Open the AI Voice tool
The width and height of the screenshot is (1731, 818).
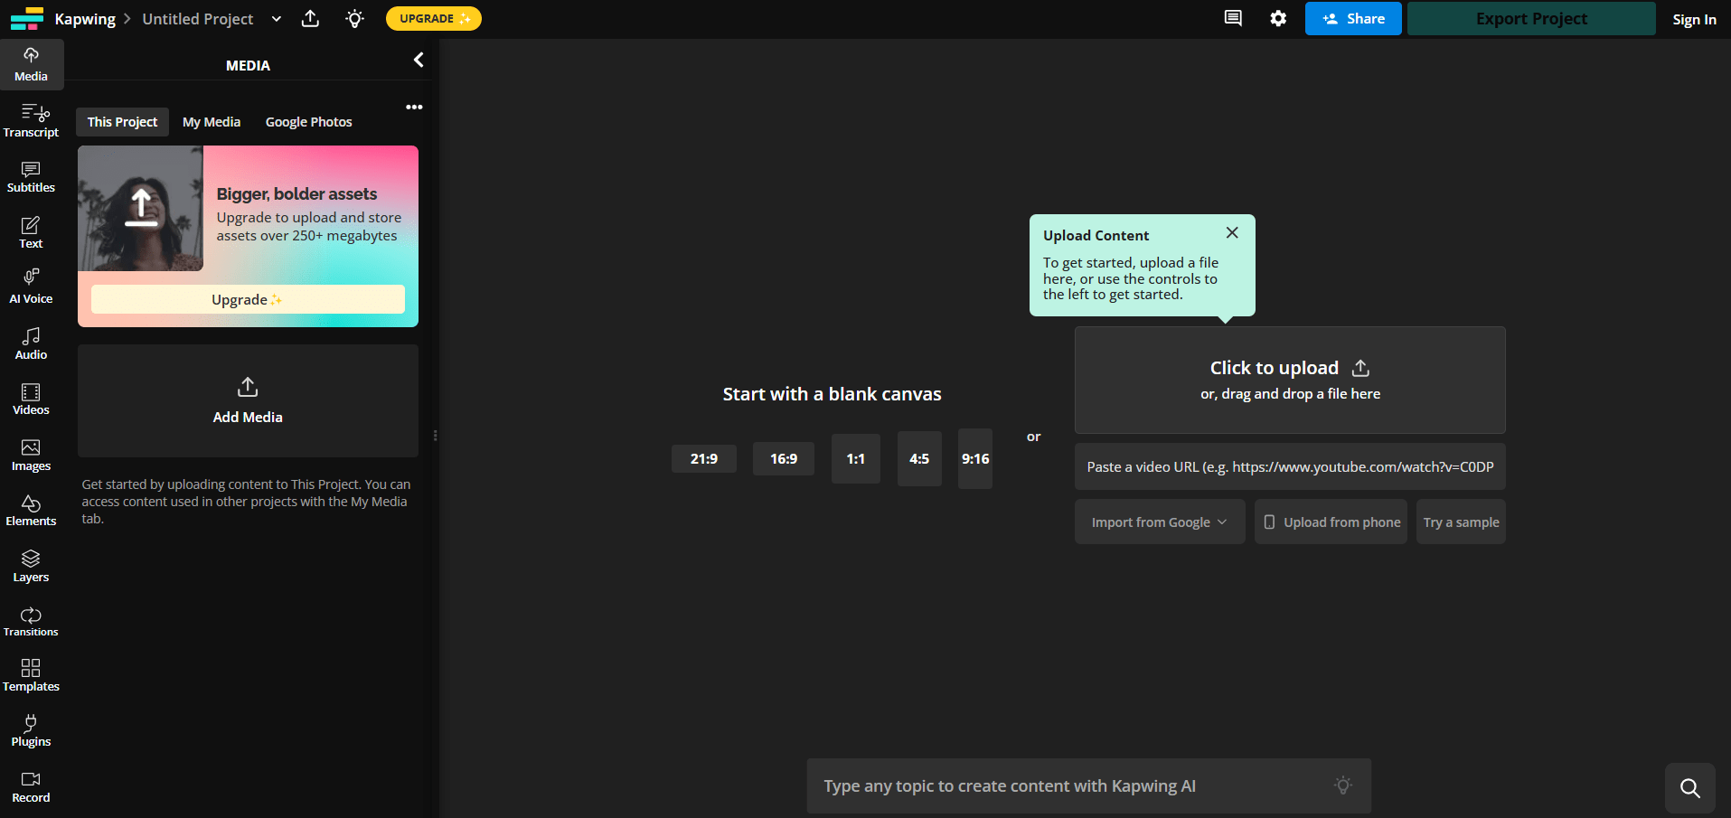click(31, 287)
